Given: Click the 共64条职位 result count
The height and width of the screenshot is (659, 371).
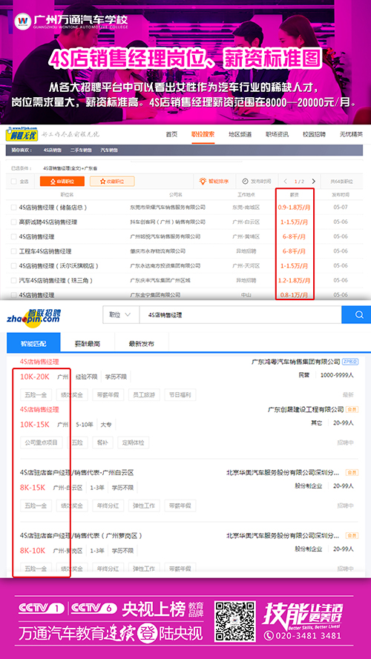Looking at the screenshot, I should pos(341,182).
